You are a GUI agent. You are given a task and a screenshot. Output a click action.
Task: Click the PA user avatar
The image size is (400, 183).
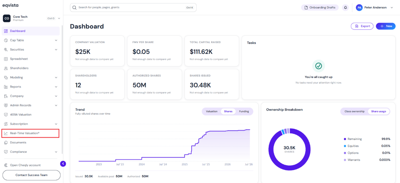[x=359, y=8]
